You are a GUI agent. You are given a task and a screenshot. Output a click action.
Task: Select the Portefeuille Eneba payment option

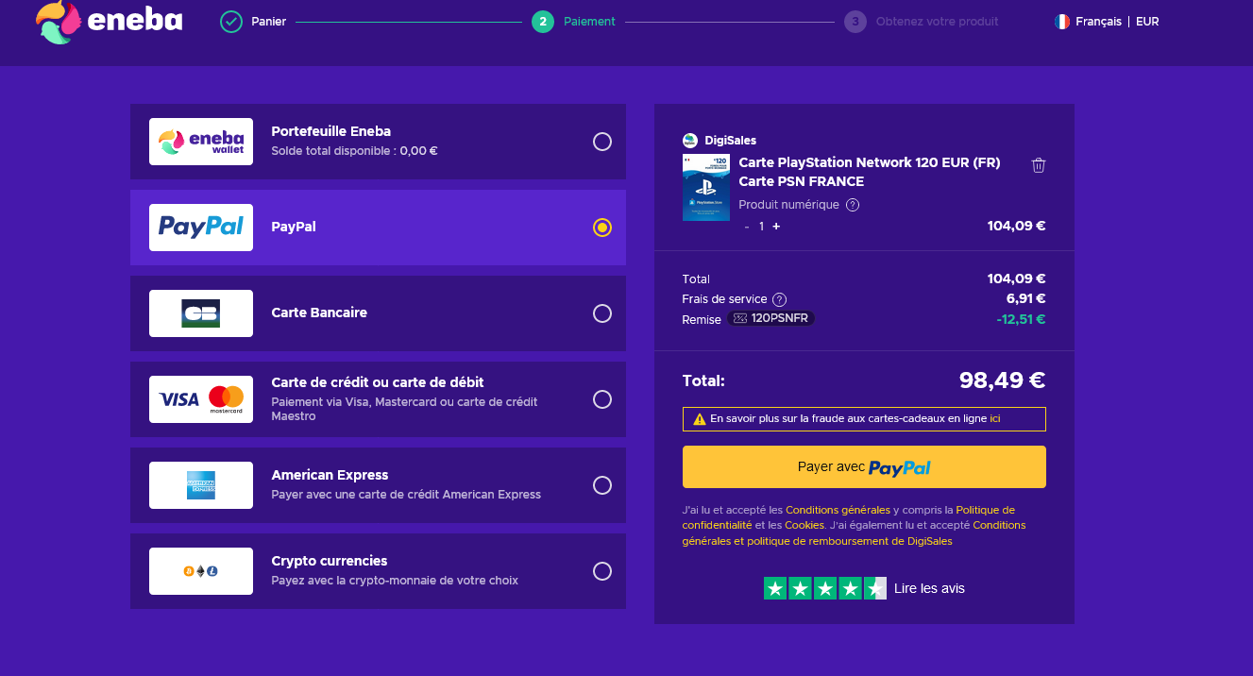602,141
